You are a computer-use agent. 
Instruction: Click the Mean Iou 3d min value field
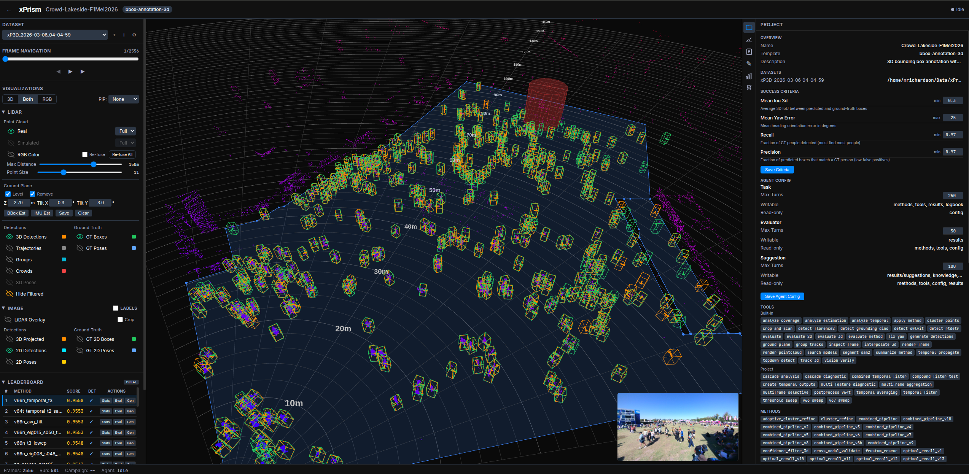(952, 101)
